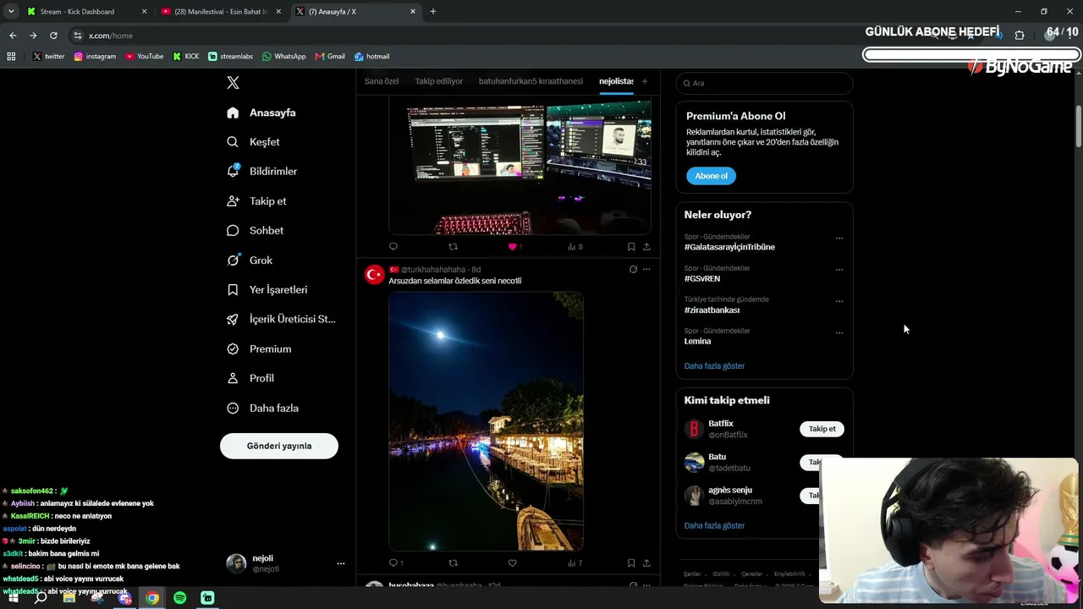Bookmark the keyboard-setup photo post
This screenshot has height=609, width=1083.
[x=631, y=247]
